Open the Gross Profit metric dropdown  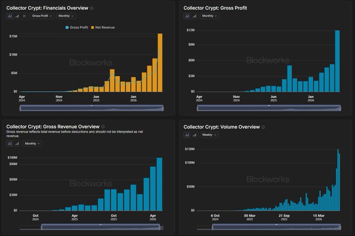[42, 16]
